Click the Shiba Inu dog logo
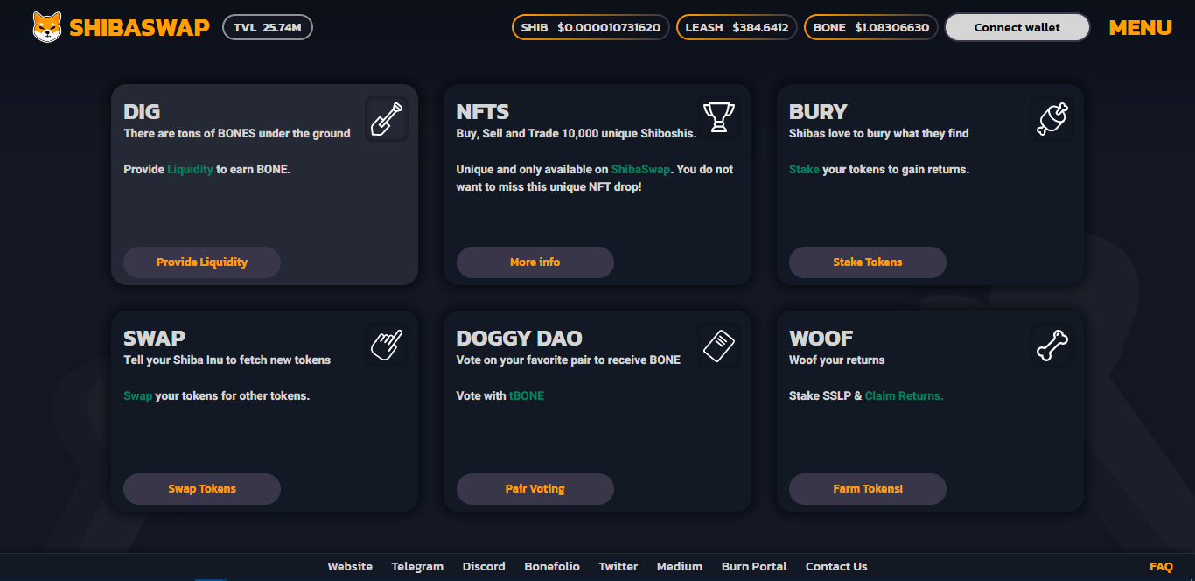This screenshot has height=581, width=1195. tap(47, 27)
